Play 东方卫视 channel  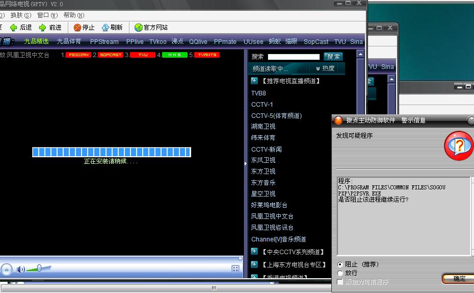pos(264,172)
